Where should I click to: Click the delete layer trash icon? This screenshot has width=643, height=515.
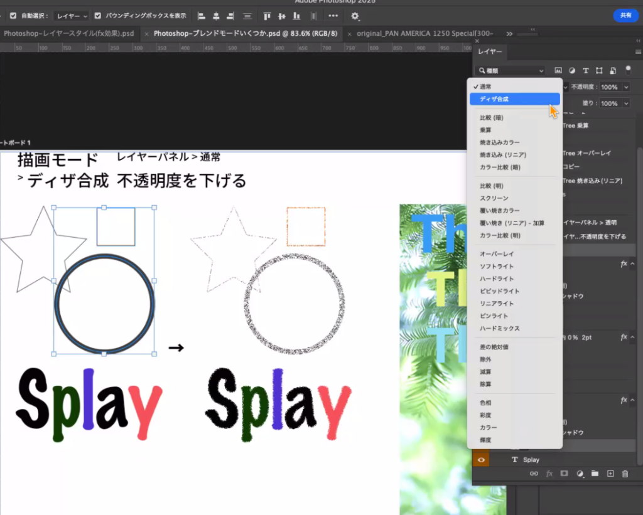(x=625, y=474)
